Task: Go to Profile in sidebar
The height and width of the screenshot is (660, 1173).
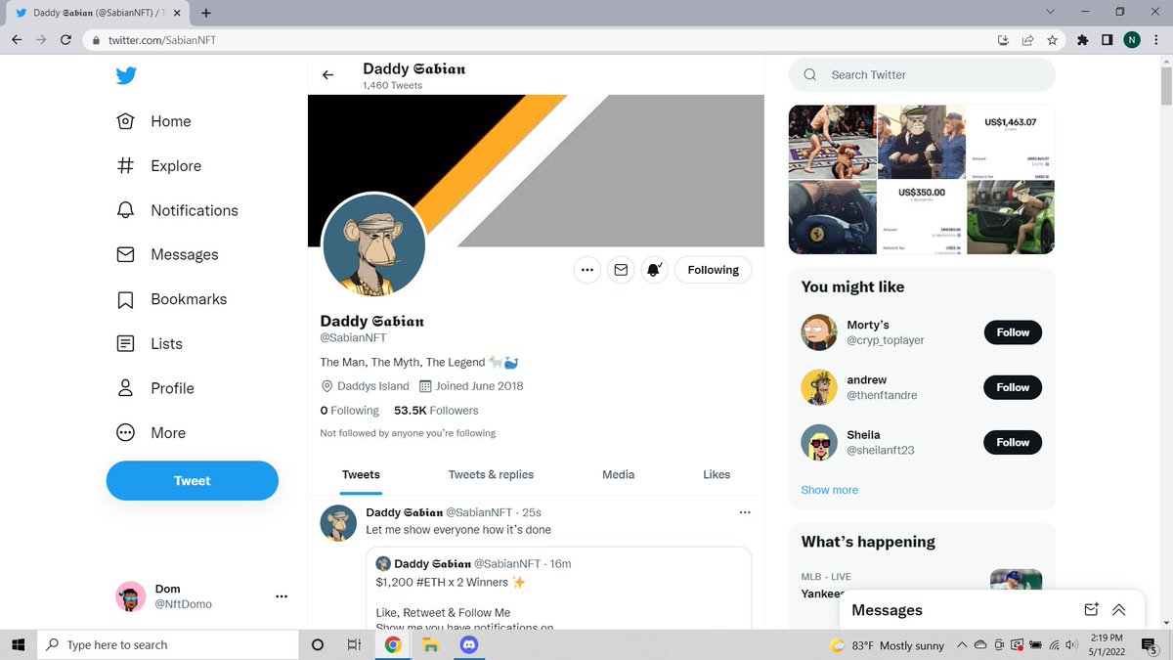Action: pos(154,388)
